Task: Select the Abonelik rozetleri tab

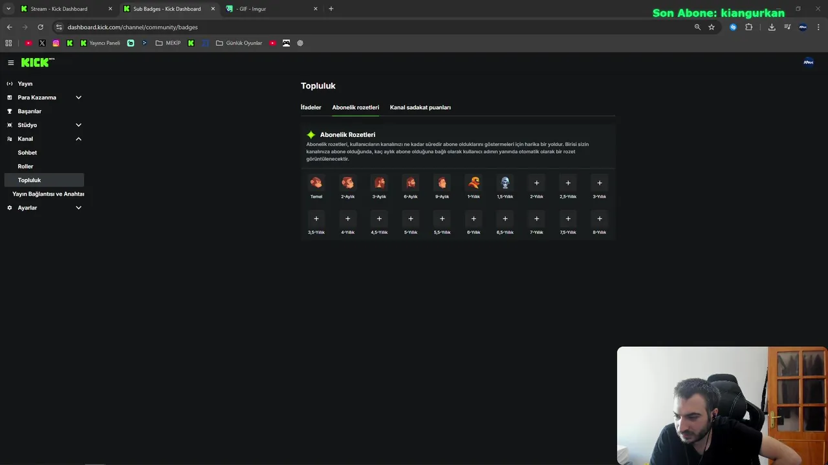Action: [356, 107]
